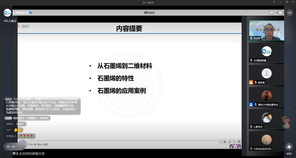Click the slide heading 内容提要
Viewport: 296px width, 158px height.
[129, 29]
